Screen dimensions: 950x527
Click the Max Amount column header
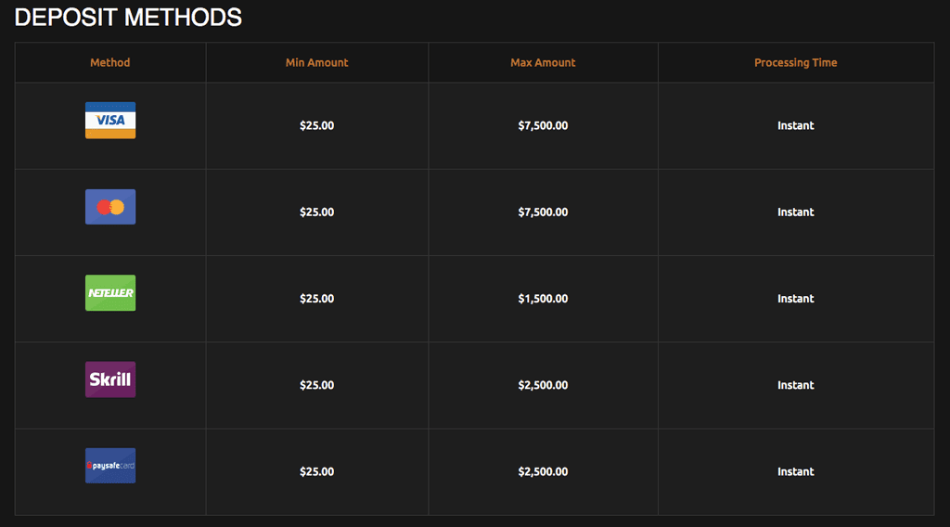543,63
